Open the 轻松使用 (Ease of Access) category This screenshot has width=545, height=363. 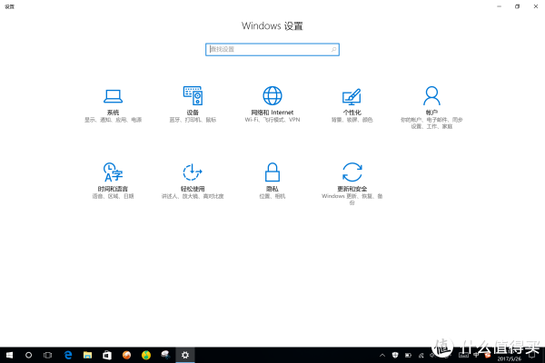[x=193, y=181]
